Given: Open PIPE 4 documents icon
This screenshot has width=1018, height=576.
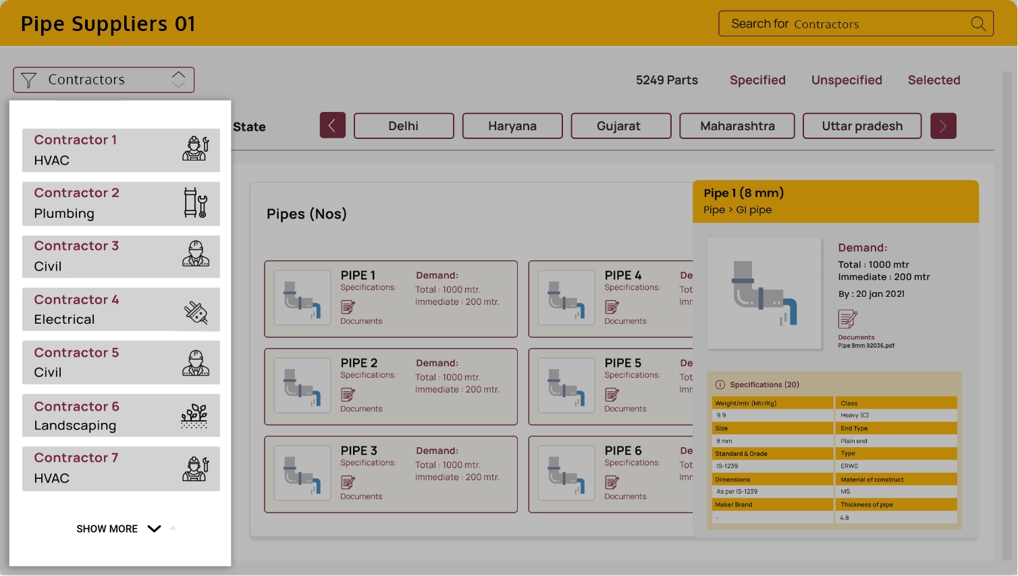Looking at the screenshot, I should (x=612, y=308).
